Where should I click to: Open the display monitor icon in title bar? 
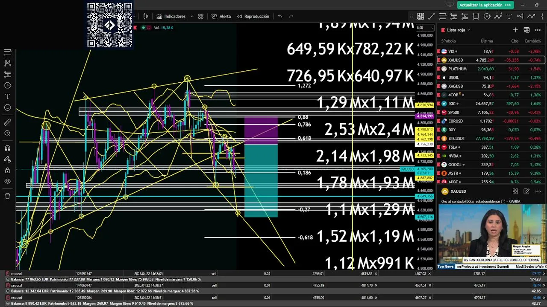pos(450,5)
